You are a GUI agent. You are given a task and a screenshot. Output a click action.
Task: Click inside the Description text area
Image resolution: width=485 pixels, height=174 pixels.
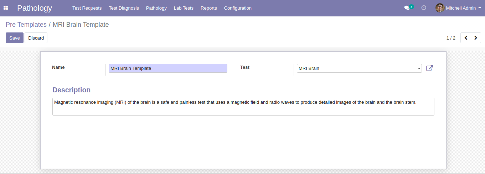[243, 107]
